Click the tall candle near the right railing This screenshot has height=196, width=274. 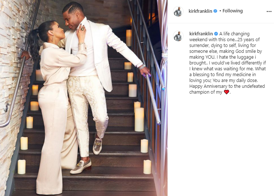139,119
